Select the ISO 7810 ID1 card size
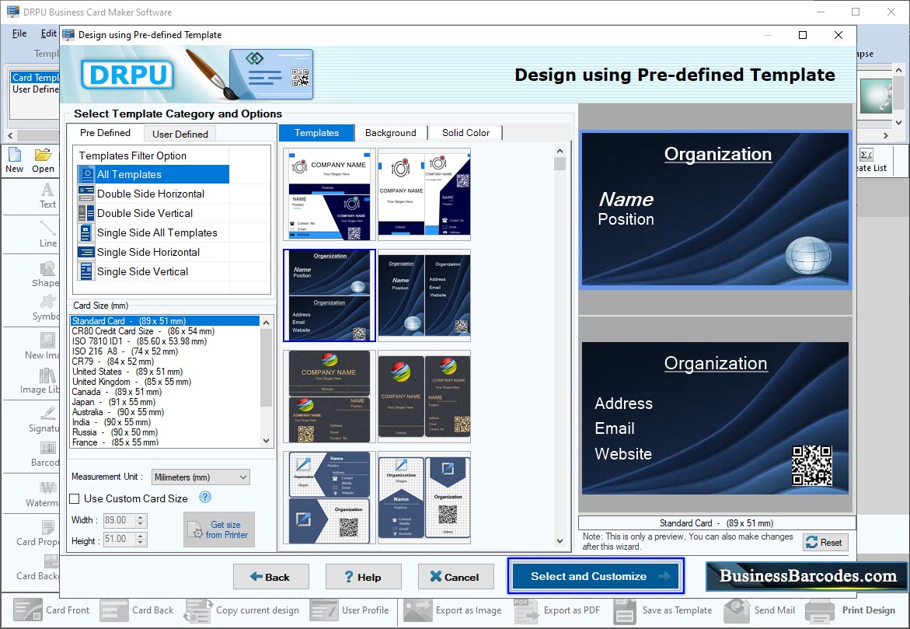910x629 pixels. [x=138, y=341]
